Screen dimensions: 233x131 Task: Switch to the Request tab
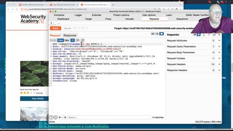pyautogui.click(x=55, y=35)
